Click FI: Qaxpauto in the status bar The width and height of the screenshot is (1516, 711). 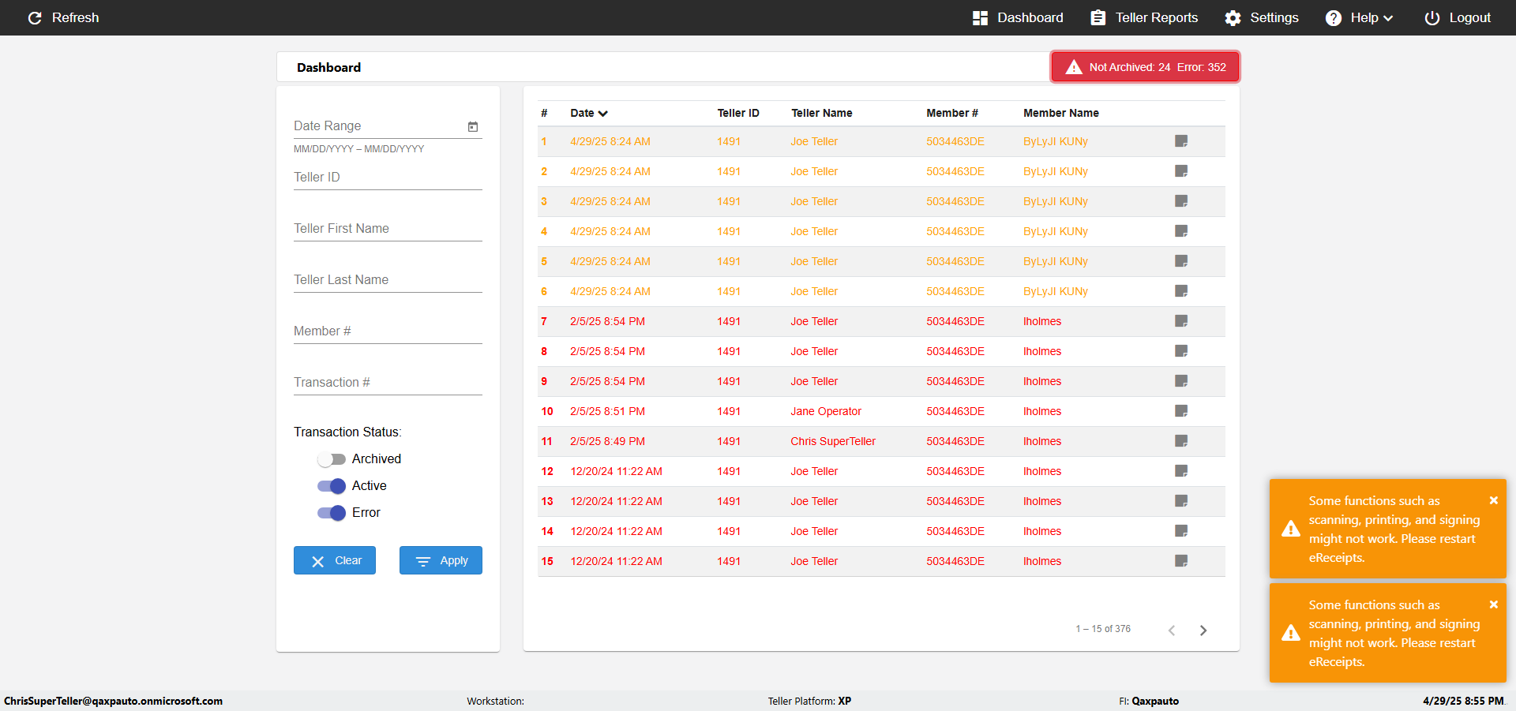[x=1149, y=701]
